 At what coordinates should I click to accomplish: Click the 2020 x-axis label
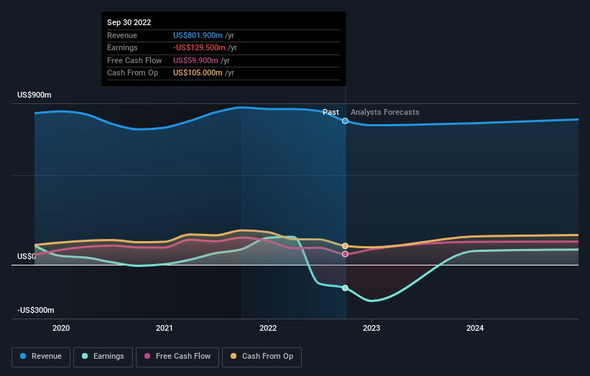point(61,329)
